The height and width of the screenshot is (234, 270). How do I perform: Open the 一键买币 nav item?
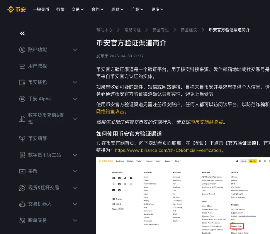coord(41,9)
